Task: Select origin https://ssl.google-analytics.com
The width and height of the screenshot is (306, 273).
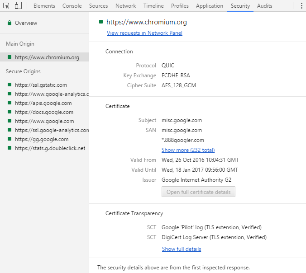Action: click(52, 130)
